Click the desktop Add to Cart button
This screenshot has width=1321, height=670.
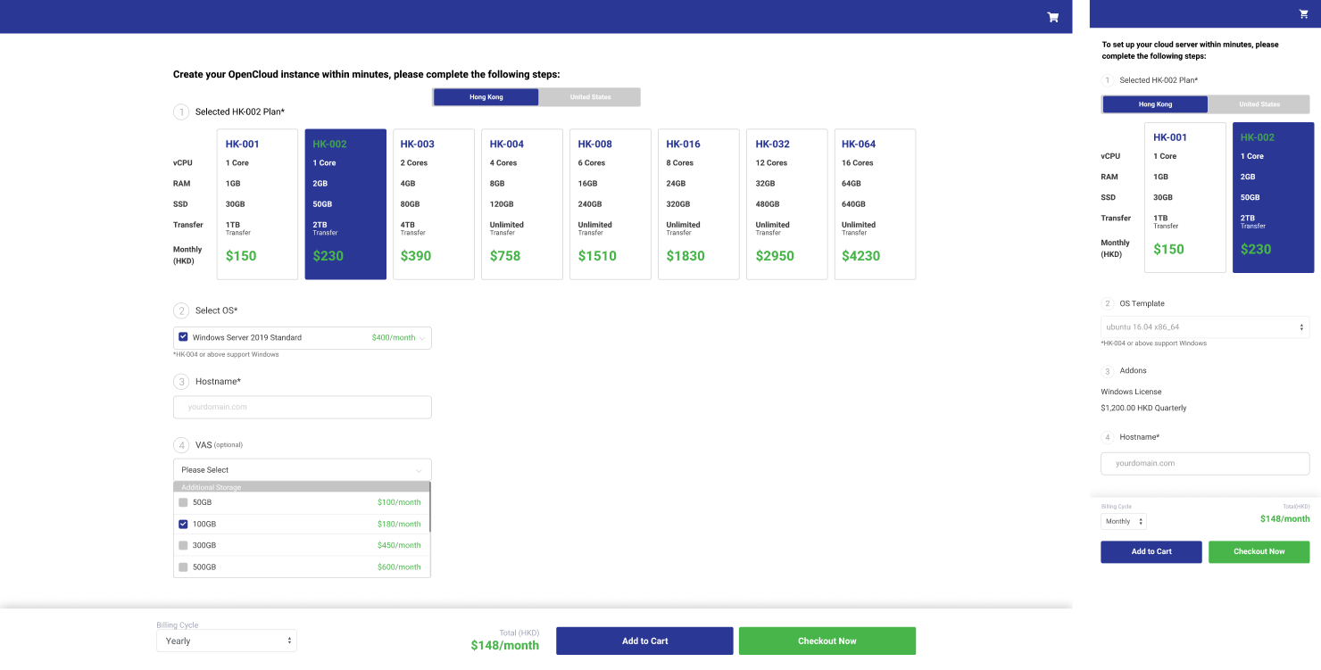[644, 641]
